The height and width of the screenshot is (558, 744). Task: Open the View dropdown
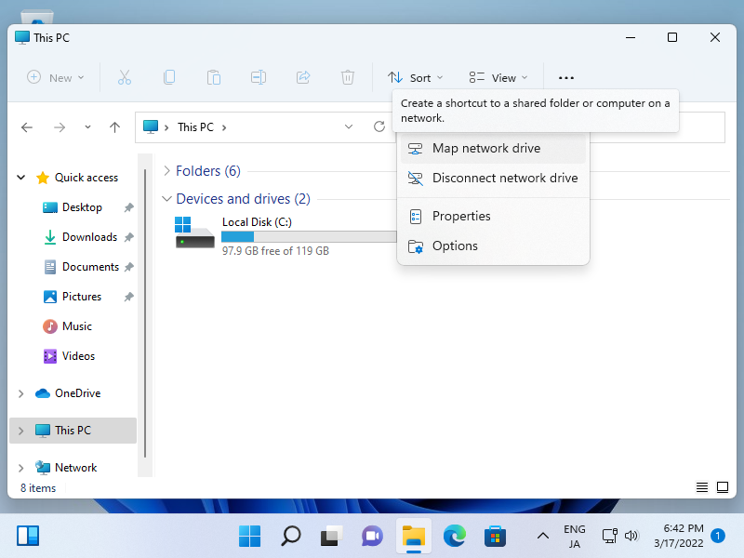pyautogui.click(x=498, y=78)
